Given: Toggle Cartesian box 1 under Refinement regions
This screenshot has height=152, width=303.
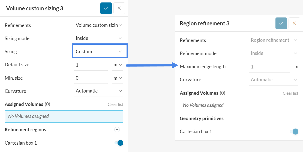Looking at the screenshot, I should (119, 143).
